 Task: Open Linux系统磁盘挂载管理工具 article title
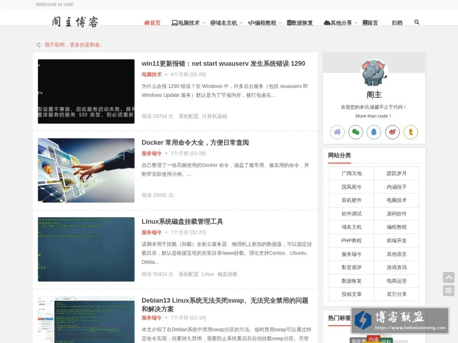[x=182, y=221]
